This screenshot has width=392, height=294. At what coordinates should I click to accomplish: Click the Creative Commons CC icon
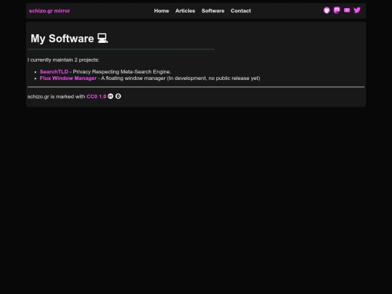(110, 97)
